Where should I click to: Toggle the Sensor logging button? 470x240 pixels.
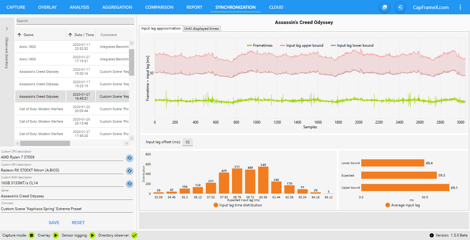[92, 235]
